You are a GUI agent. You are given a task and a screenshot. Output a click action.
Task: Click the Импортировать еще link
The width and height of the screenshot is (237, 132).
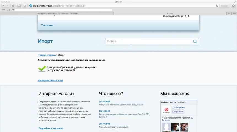[50, 80]
